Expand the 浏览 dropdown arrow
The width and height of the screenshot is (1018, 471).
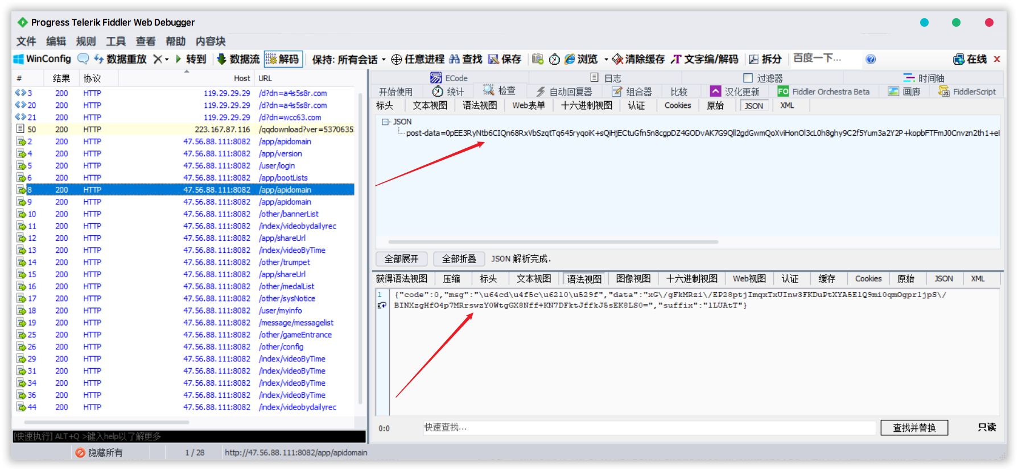coord(606,59)
